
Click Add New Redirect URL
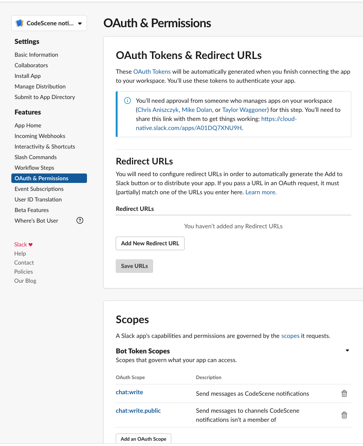click(x=150, y=243)
